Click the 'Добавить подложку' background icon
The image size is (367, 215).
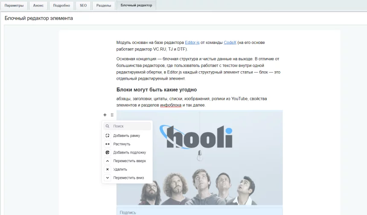tap(108, 152)
